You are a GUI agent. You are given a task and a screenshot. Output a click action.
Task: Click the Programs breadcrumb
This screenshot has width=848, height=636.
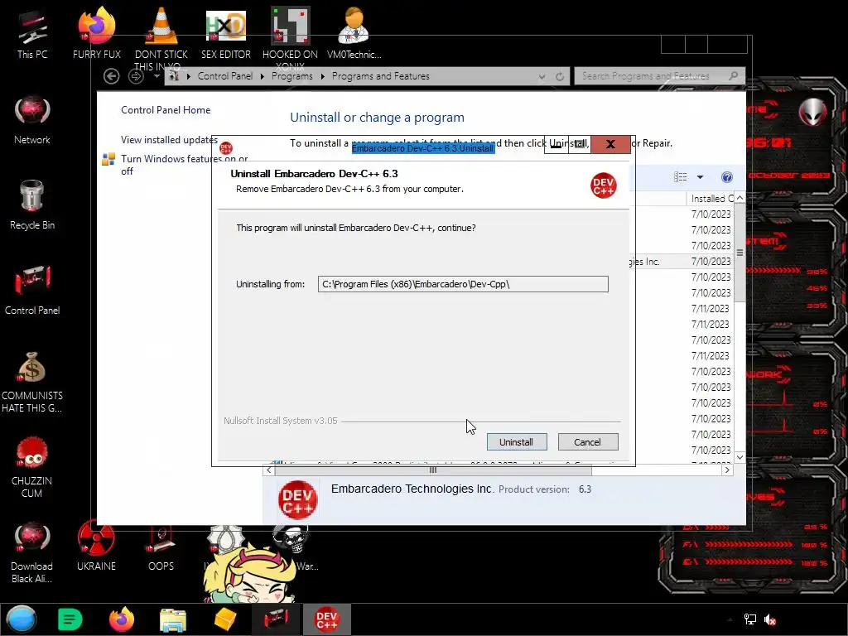click(x=292, y=76)
